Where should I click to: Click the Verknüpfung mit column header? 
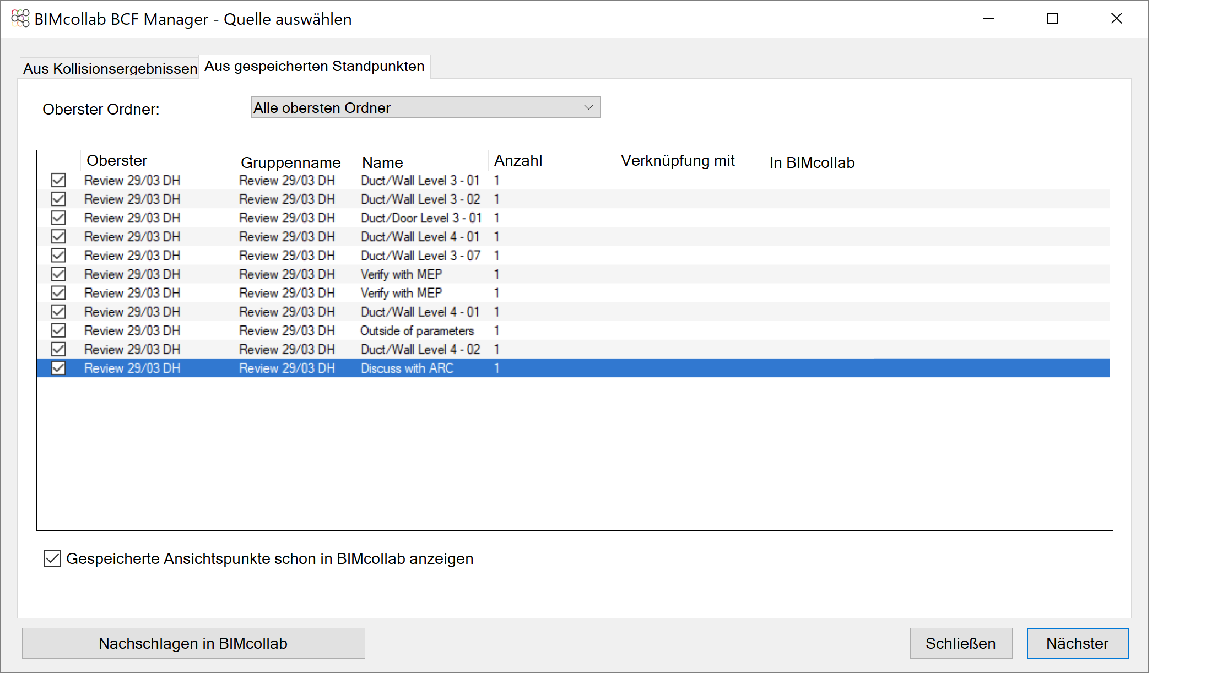[x=689, y=161]
